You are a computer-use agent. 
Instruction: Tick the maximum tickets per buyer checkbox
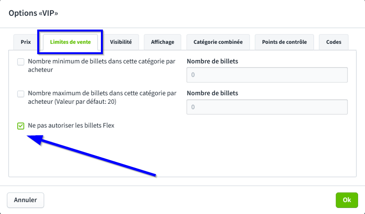click(21, 94)
